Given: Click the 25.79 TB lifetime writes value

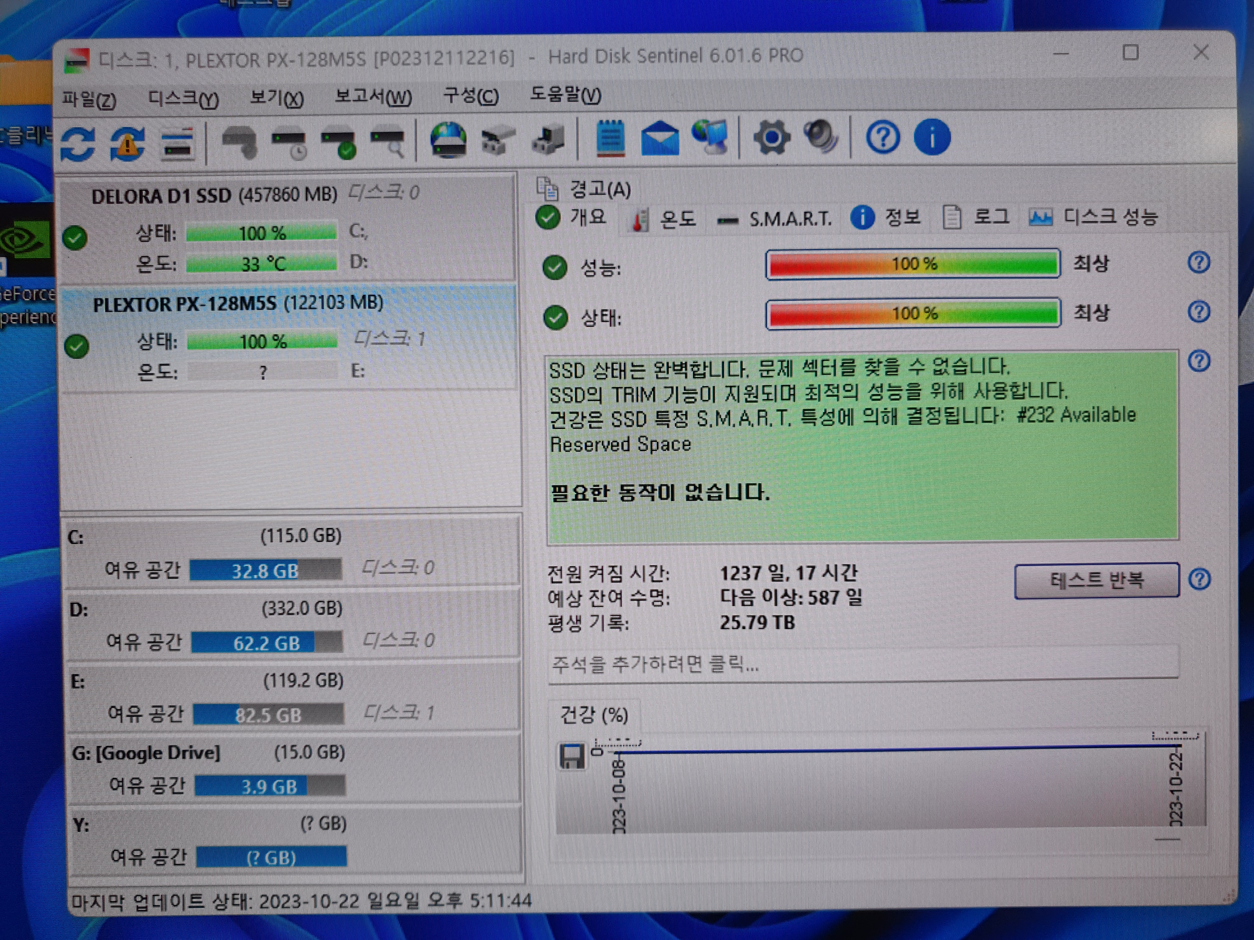Looking at the screenshot, I should 757,623.
